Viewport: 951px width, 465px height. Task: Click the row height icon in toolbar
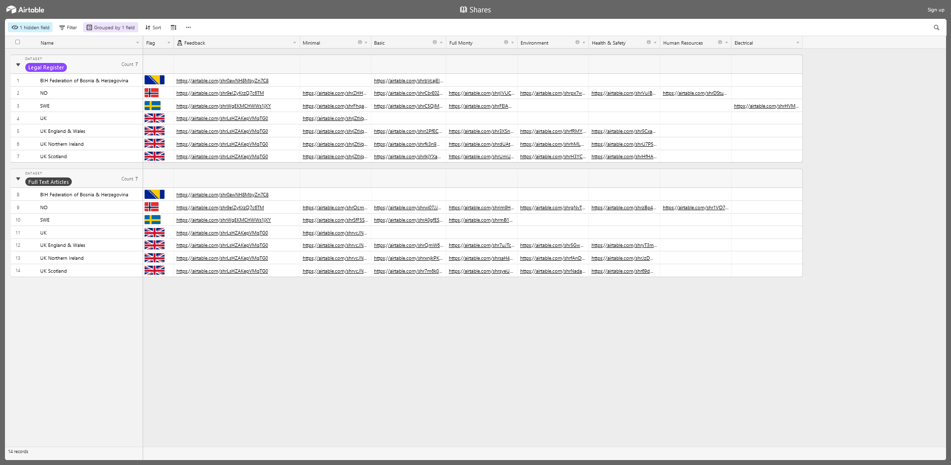[x=173, y=28]
